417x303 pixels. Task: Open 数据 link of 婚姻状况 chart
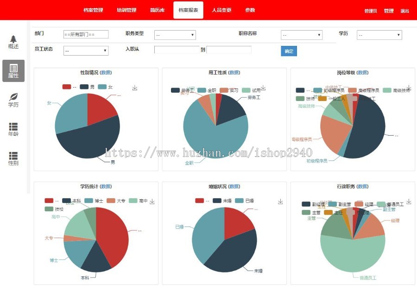tap(234, 187)
